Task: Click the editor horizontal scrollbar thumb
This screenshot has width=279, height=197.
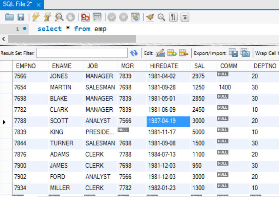Action: [72, 39]
